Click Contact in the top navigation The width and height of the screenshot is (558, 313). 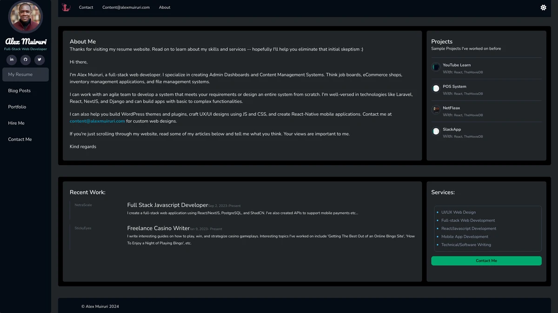click(x=86, y=7)
